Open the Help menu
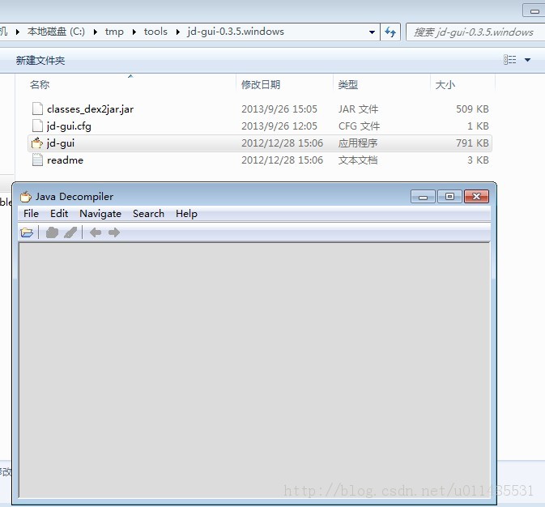This screenshot has height=507, width=545. (186, 214)
